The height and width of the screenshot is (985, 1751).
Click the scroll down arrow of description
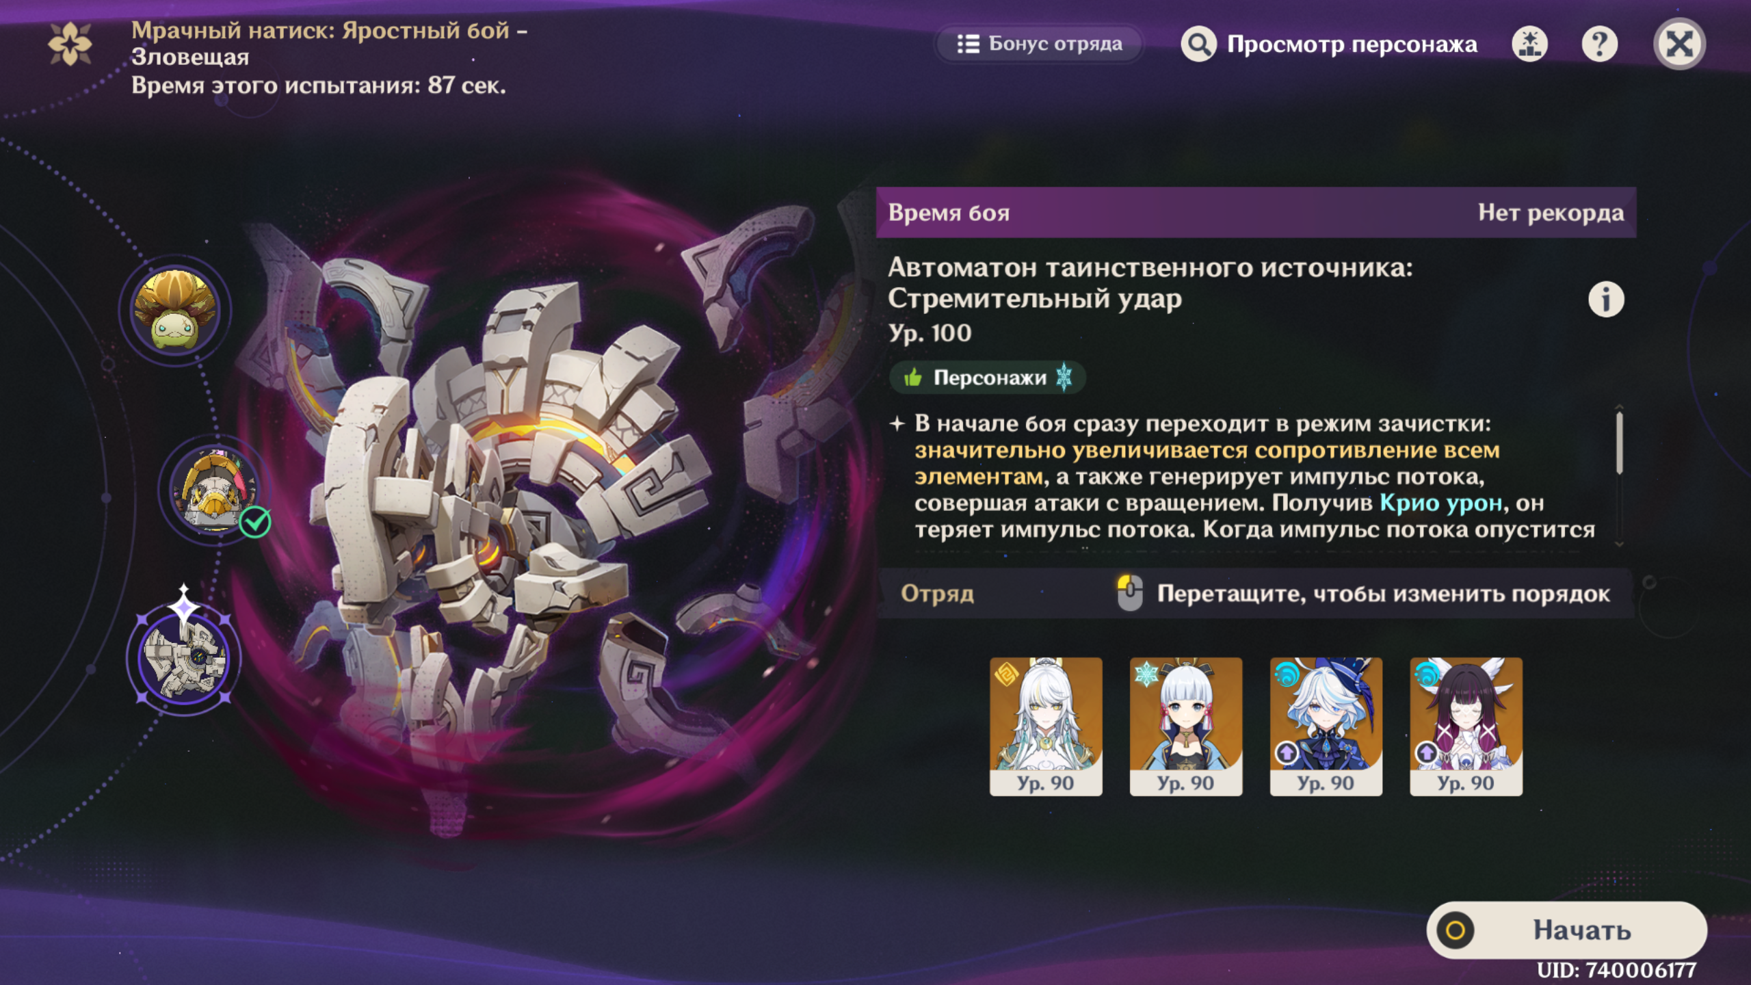click(x=1619, y=544)
